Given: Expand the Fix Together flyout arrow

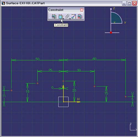Looking at the screenshot, I should [x=70, y=19].
